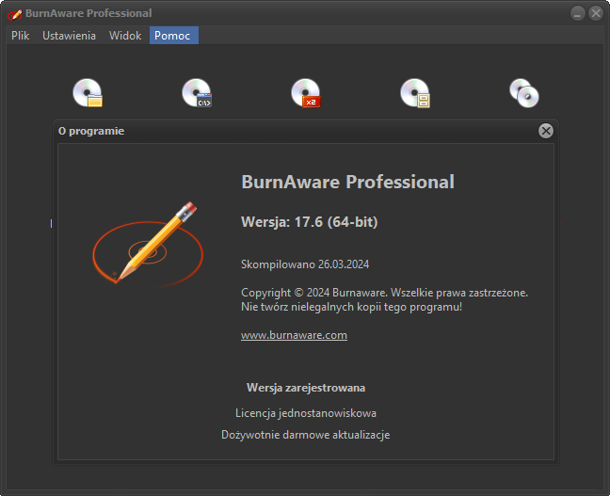Select the boot disc icon with command prompt
This screenshot has width=610, height=496.
pyautogui.click(x=197, y=92)
